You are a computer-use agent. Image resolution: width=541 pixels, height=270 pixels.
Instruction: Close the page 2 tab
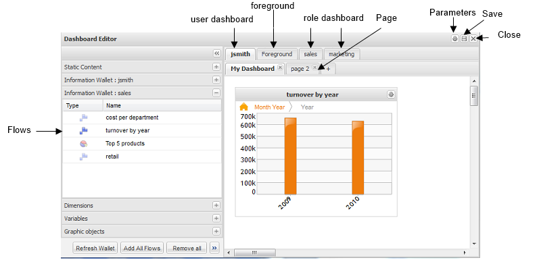[315, 68]
